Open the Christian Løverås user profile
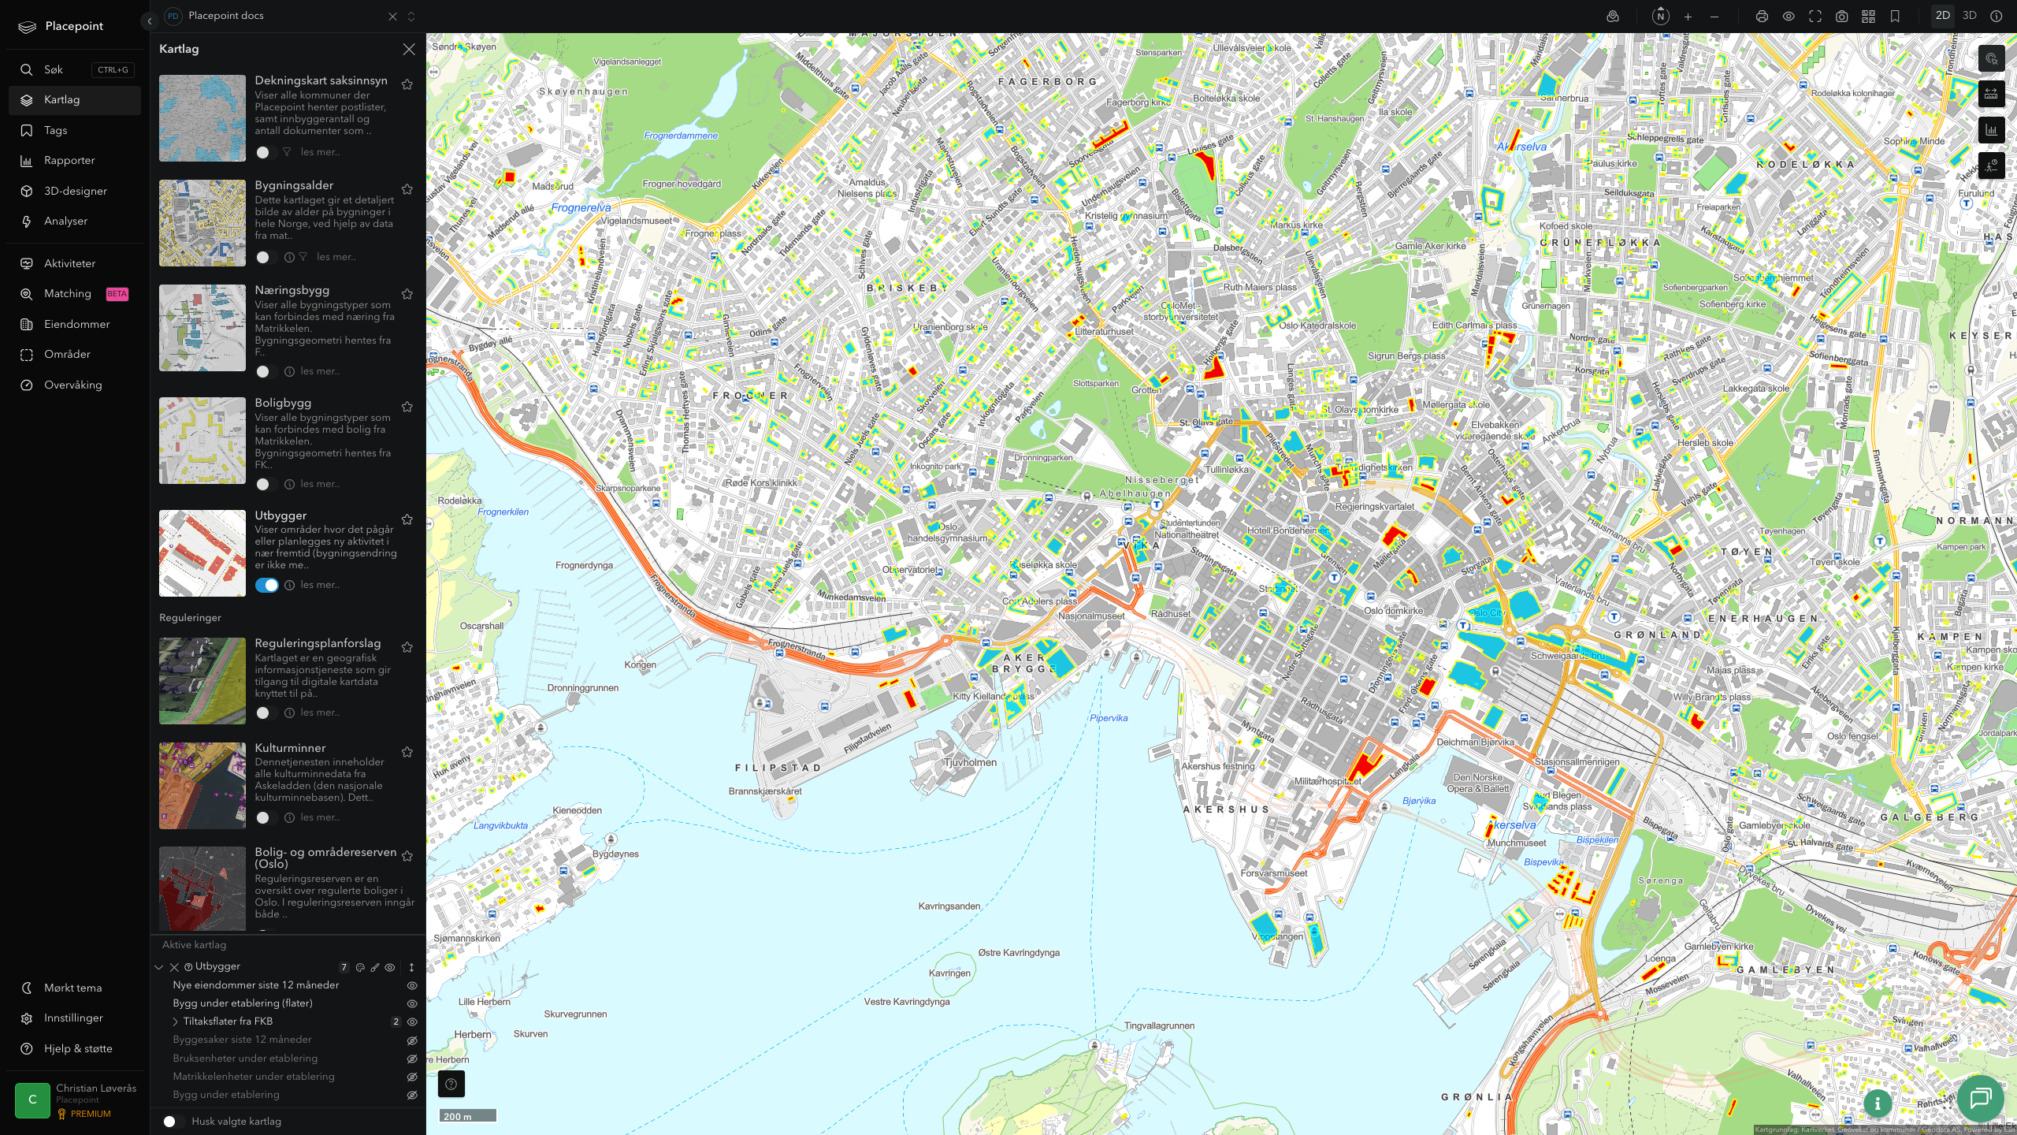Screen dimensions: 2017x1135 click(x=76, y=1100)
